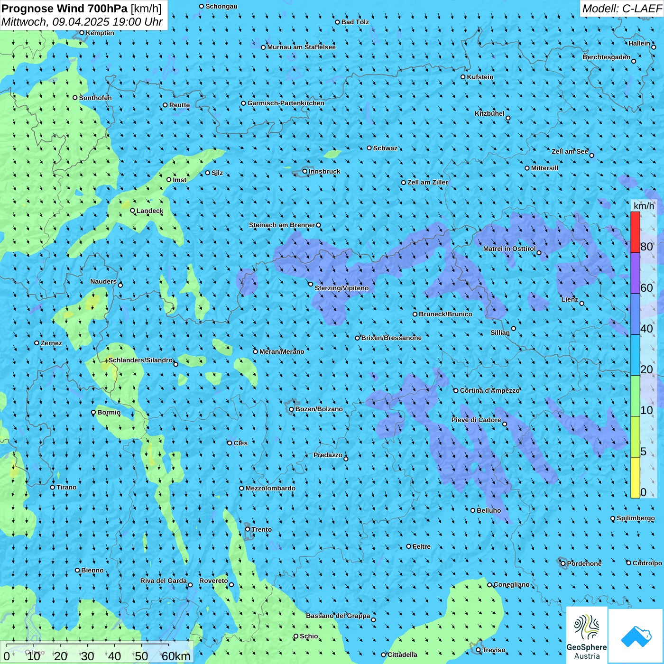This screenshot has width=664, height=664.
Task: Click the Treviso city marker
Action: point(479,650)
